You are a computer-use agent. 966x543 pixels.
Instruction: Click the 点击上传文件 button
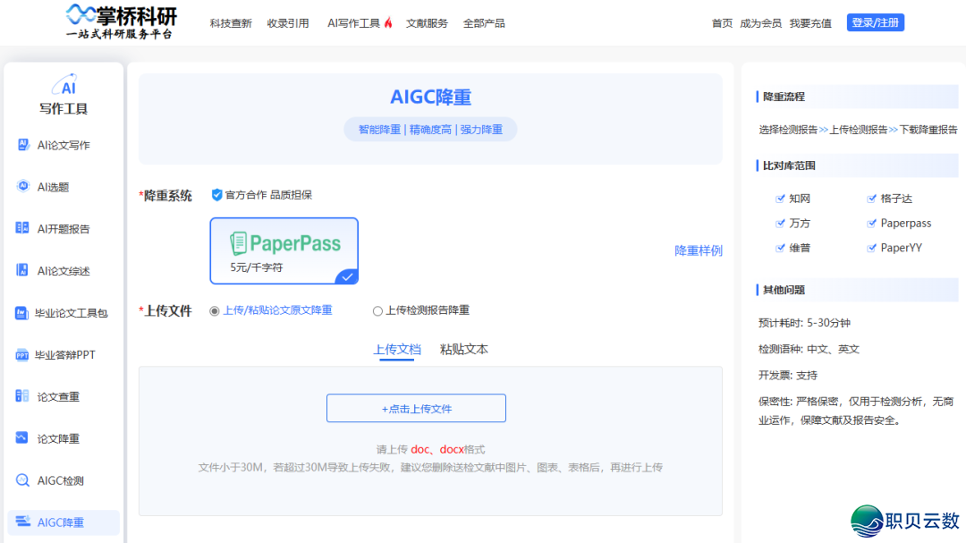point(416,408)
